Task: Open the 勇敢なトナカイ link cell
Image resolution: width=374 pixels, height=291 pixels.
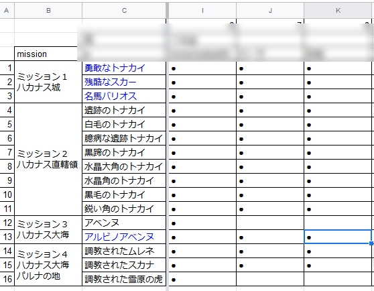Action: click(x=124, y=68)
